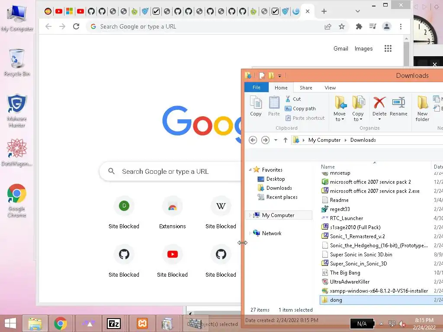The height and width of the screenshot is (332, 443).
Task: Expand the My Computer tree node
Action: [x=250, y=215]
